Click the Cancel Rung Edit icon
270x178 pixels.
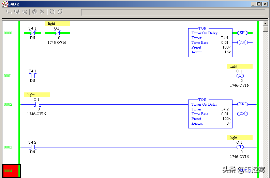pyautogui.click(x=25, y=12)
